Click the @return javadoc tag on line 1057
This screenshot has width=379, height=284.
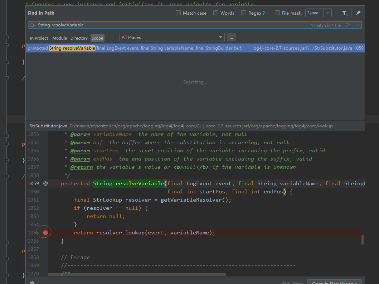tap(82, 167)
